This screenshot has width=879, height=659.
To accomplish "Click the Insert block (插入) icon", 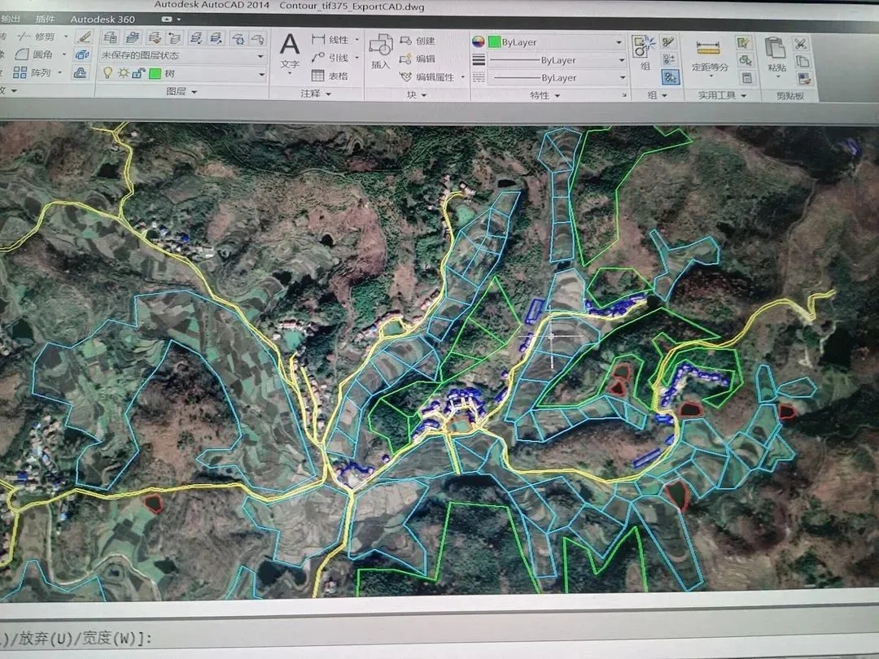I will click(380, 50).
